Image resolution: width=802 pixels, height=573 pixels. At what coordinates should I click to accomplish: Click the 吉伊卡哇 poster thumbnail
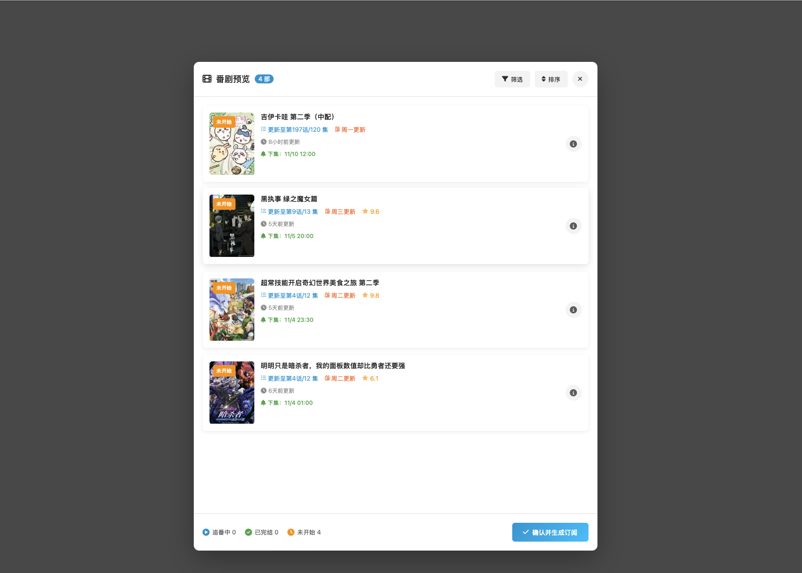[232, 143]
